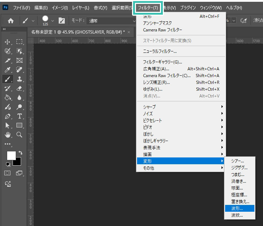263x226 pixels.
Task: Select the Crop tool
Action: [x=8, y=60]
